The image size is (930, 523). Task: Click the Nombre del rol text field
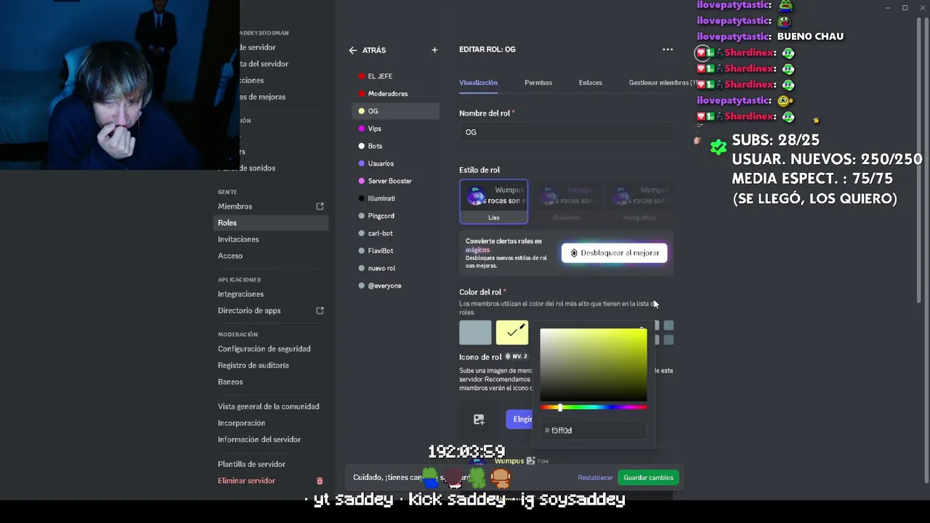point(566,132)
